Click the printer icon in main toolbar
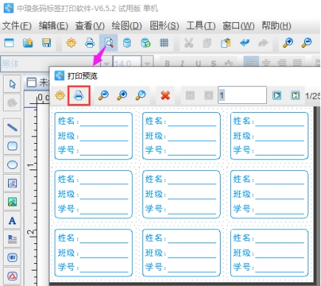This screenshot has height=286, width=321. click(x=89, y=43)
